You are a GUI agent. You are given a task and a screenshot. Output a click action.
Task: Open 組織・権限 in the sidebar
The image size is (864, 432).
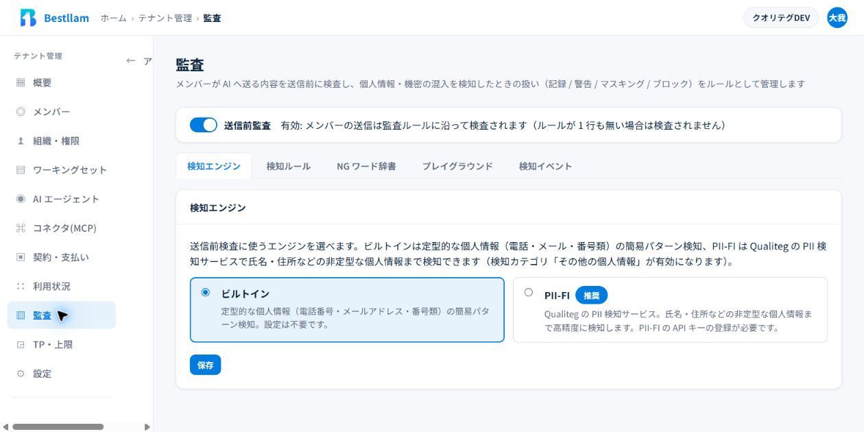tap(62, 141)
